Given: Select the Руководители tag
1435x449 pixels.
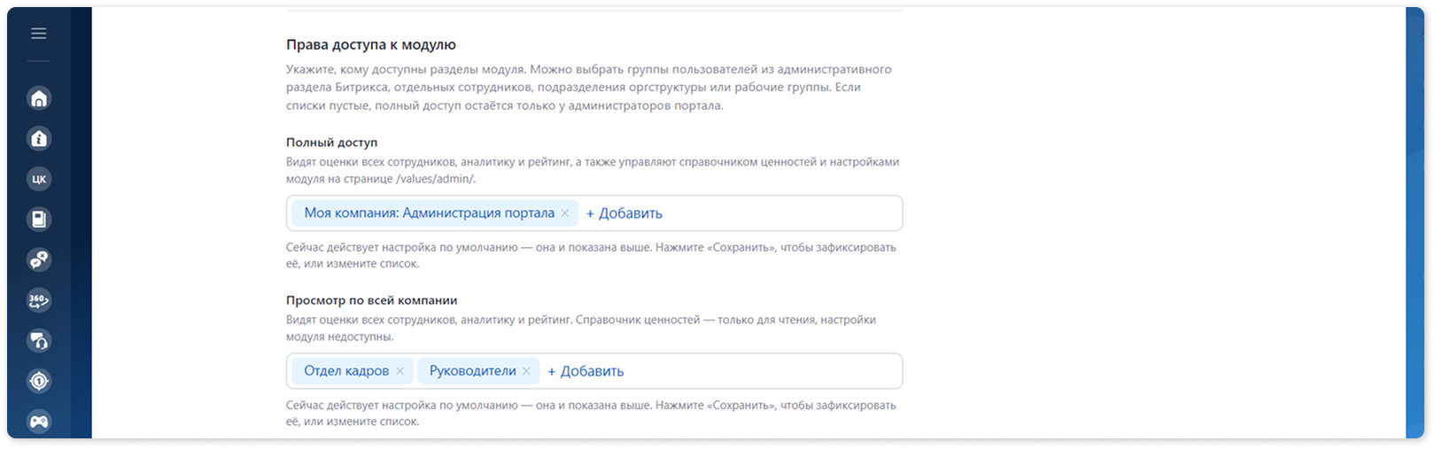Looking at the screenshot, I should pos(473,371).
